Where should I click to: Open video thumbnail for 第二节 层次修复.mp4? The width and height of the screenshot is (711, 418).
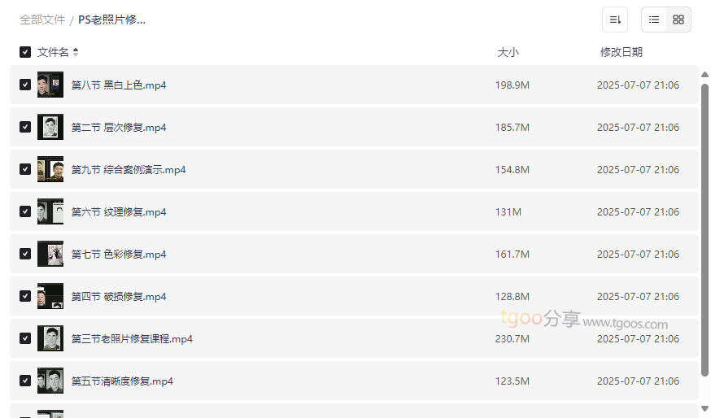point(50,127)
